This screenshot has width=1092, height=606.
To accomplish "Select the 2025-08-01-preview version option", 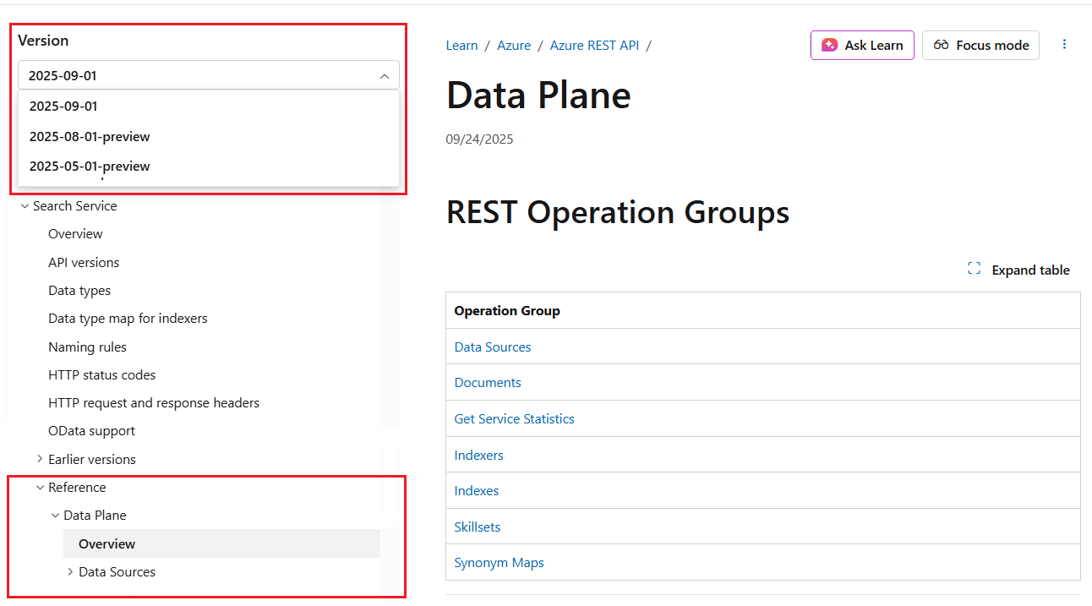I will pos(90,137).
